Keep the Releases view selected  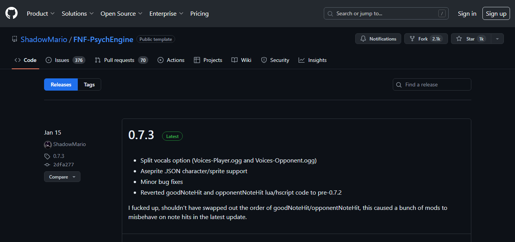point(61,84)
